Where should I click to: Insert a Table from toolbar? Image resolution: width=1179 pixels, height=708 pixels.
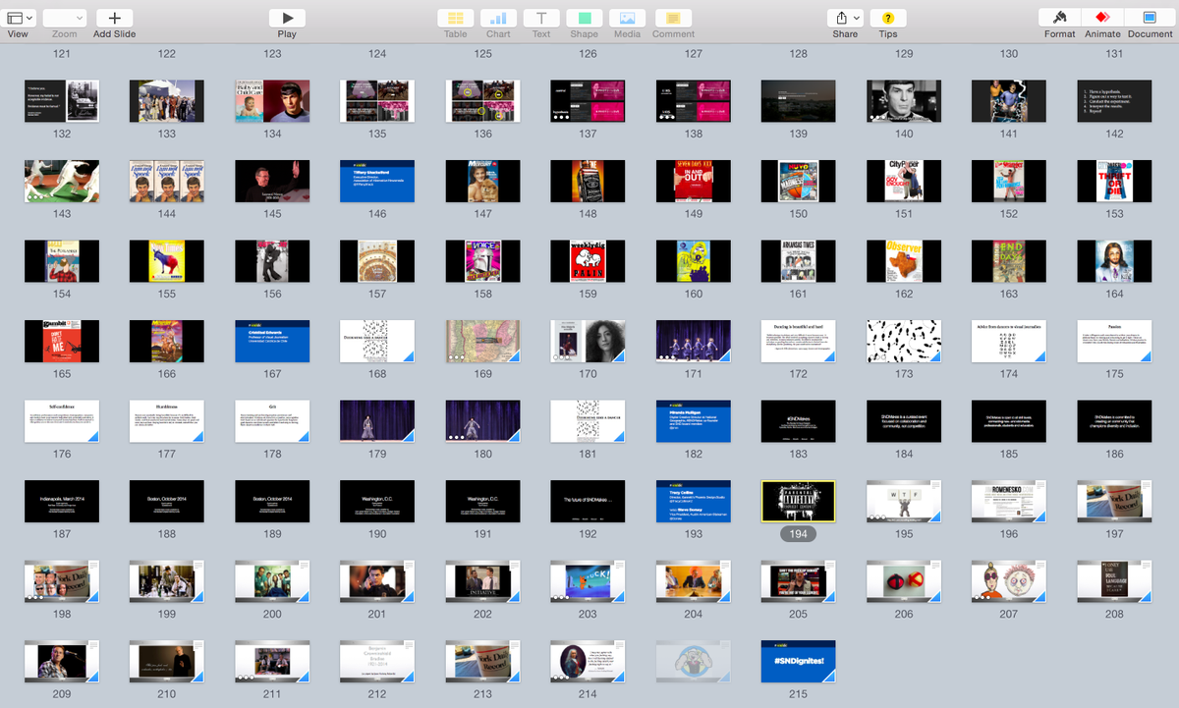coord(456,18)
